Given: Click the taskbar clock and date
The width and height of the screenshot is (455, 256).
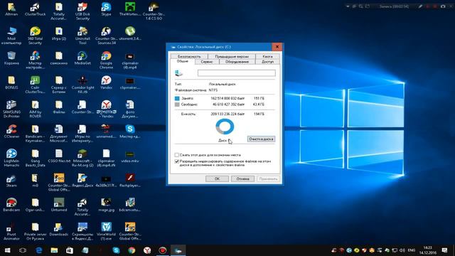Looking at the screenshot, I should point(428,250).
